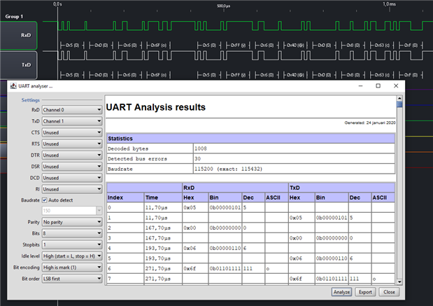This screenshot has width=433, height=306.
Task: Maximize the UART analyser window
Action: point(378,85)
